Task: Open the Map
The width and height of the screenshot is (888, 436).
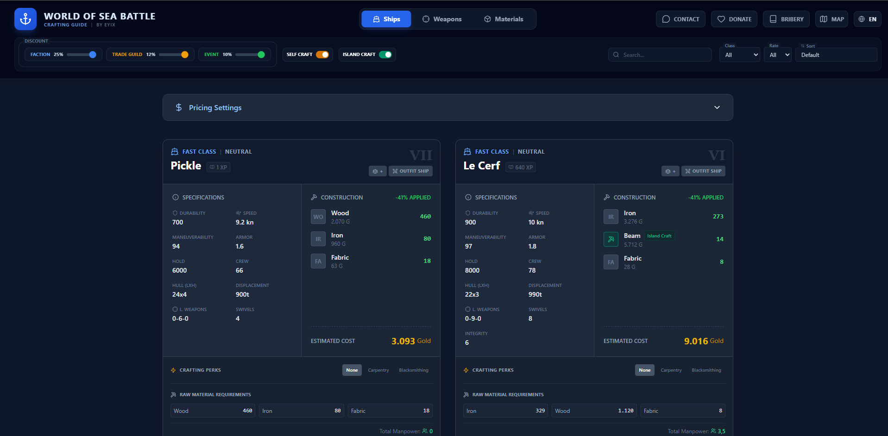Action: 831,19
